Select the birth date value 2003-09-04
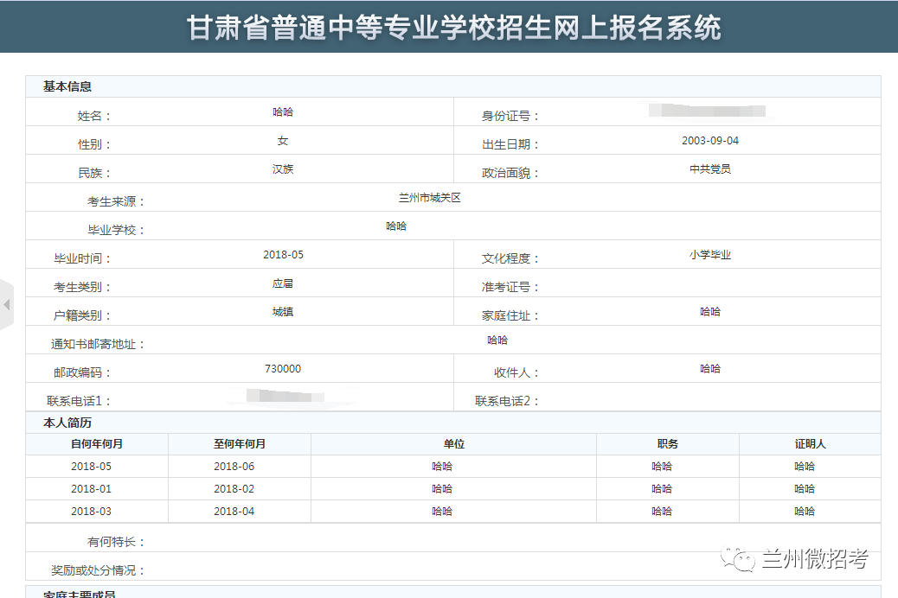Viewport: 898px width, 598px height. coord(710,141)
